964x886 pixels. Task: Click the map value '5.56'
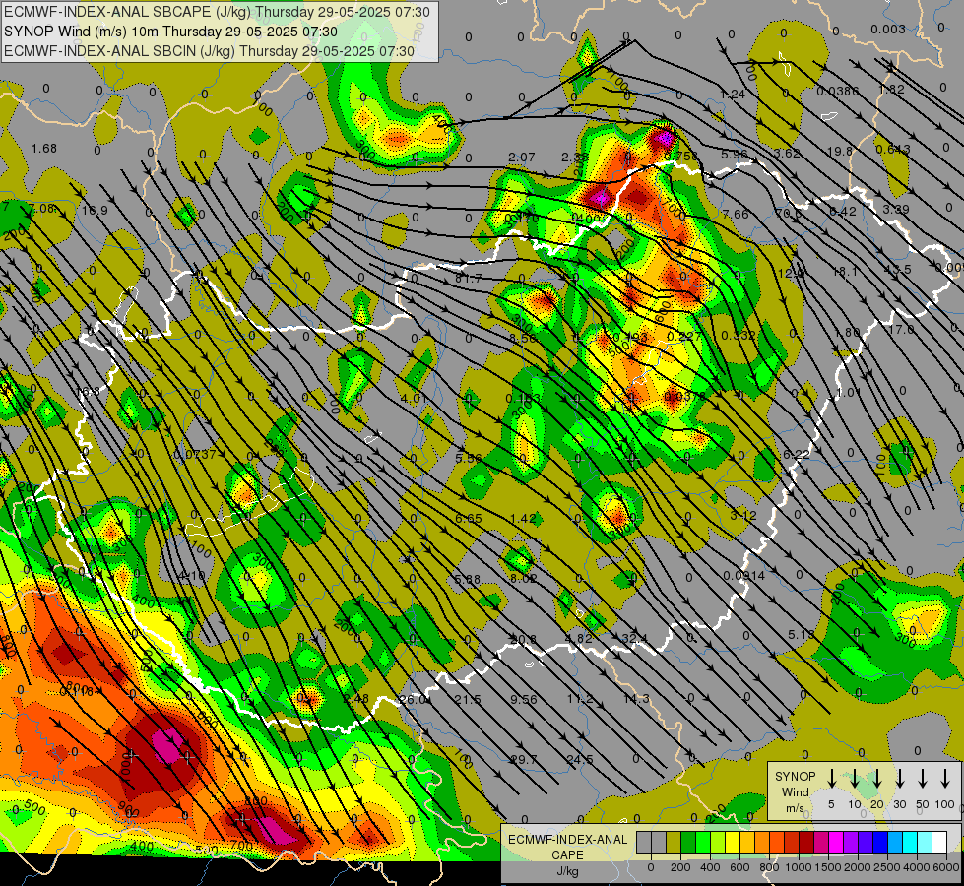pyautogui.click(x=469, y=458)
